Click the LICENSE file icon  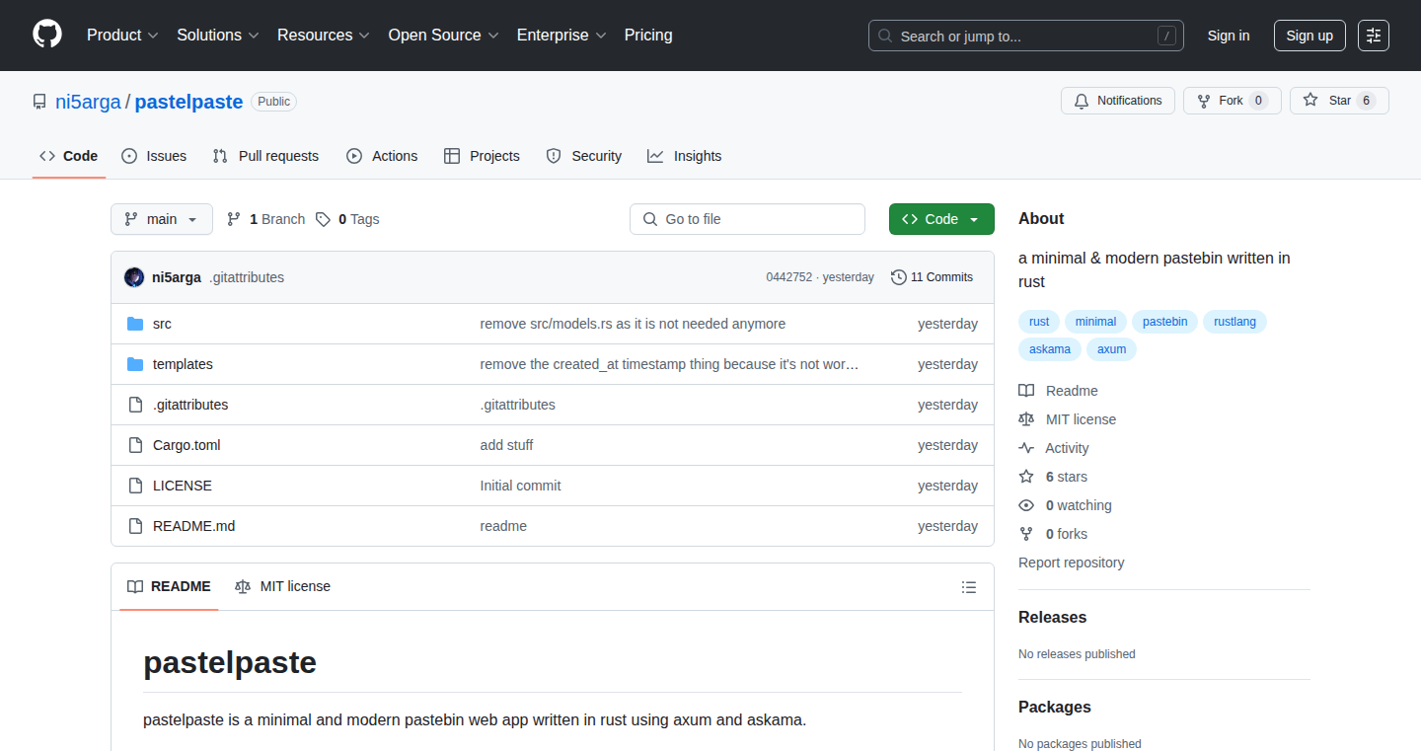[135, 486]
